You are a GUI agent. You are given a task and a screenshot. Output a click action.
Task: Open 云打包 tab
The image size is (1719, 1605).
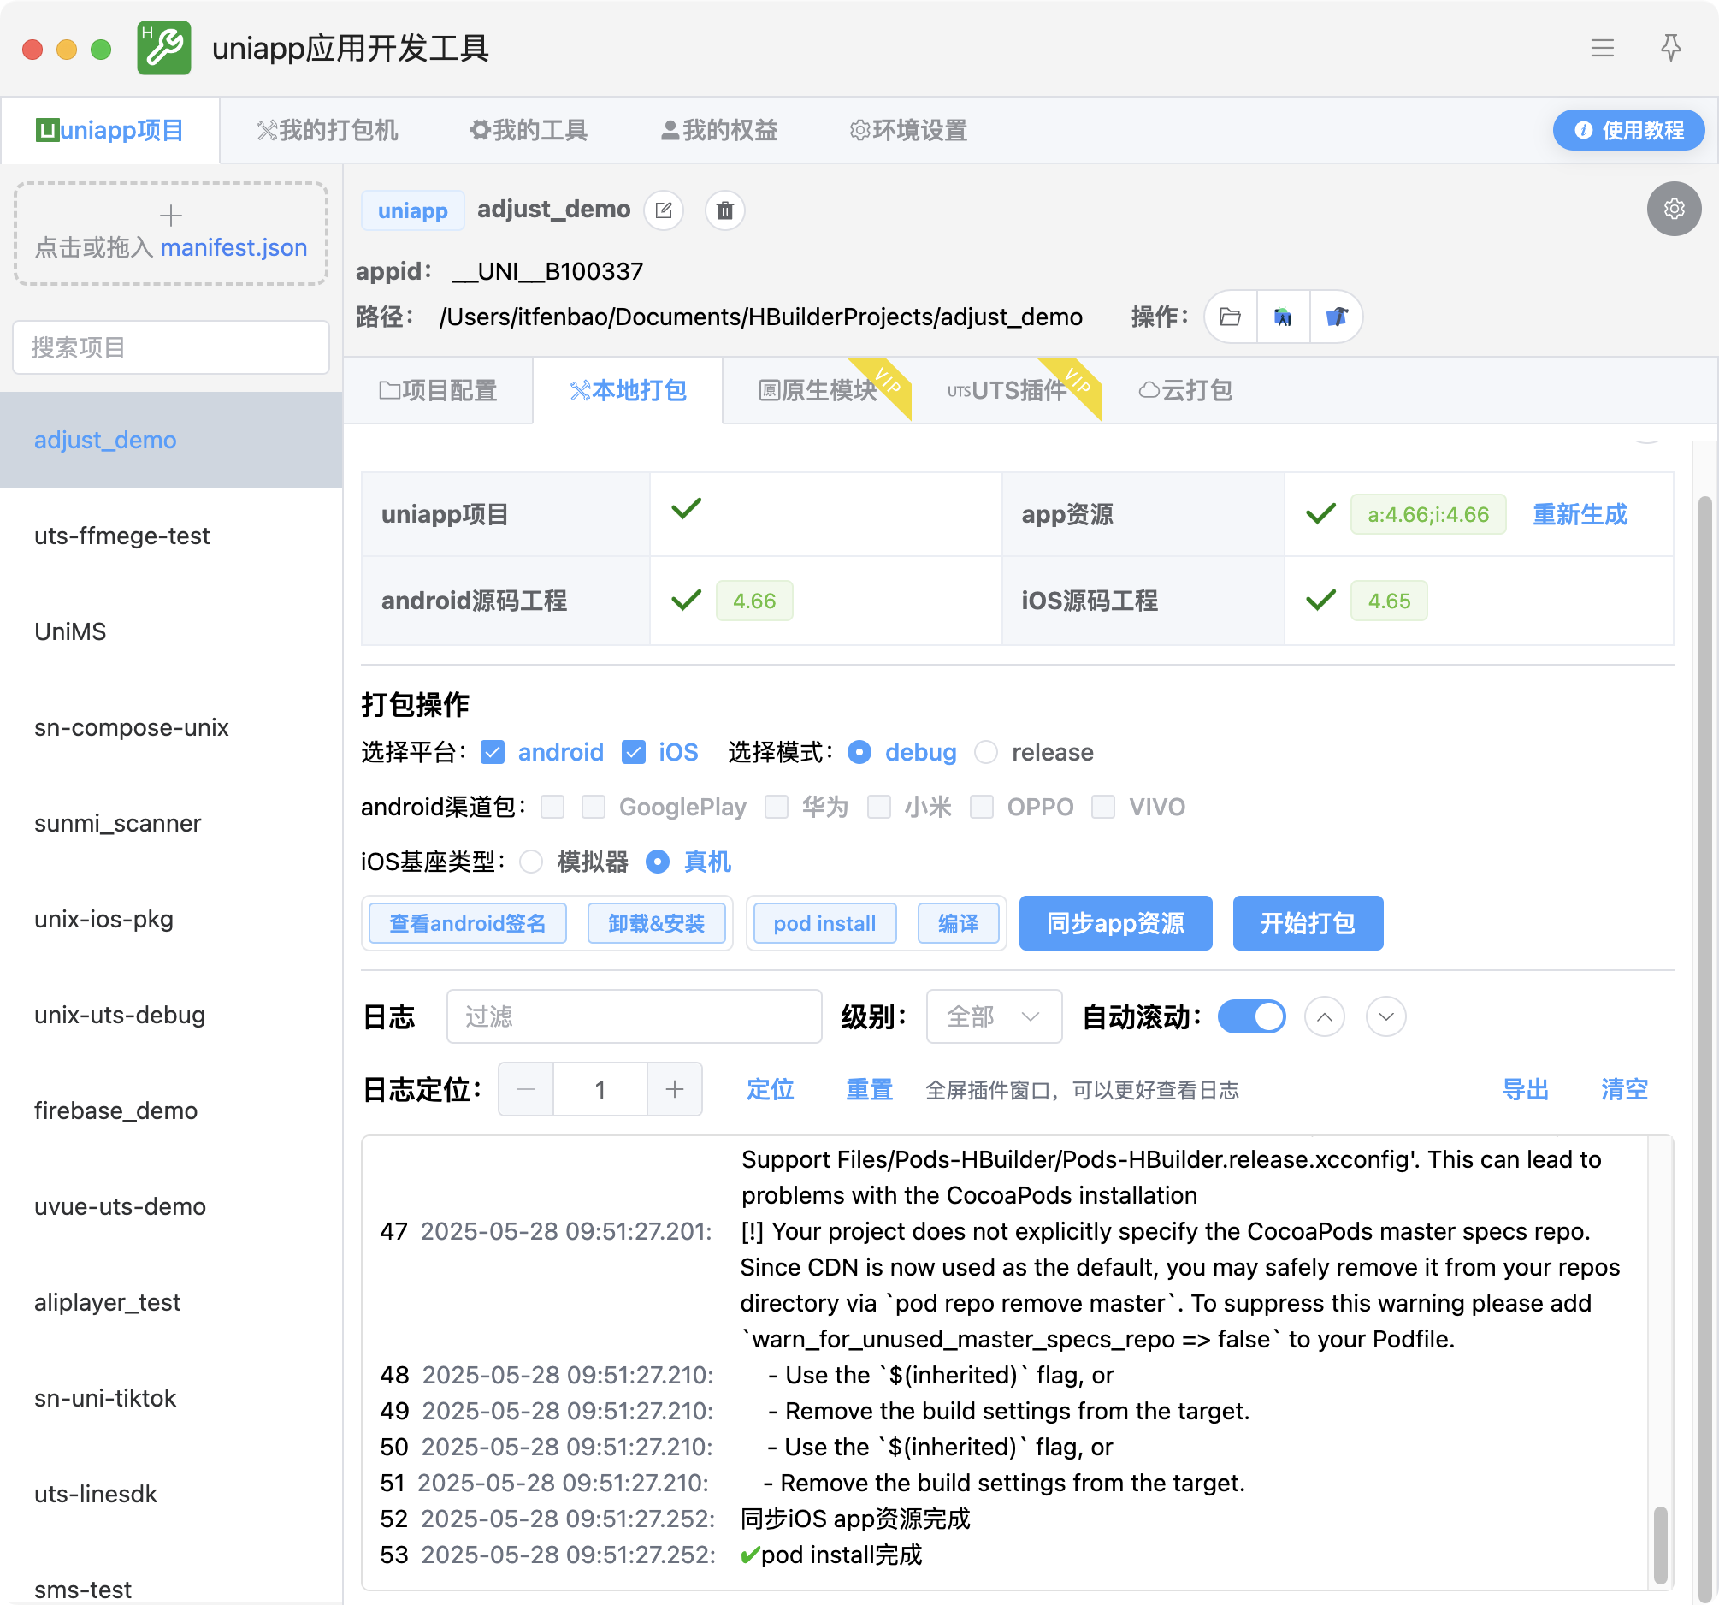(x=1185, y=390)
